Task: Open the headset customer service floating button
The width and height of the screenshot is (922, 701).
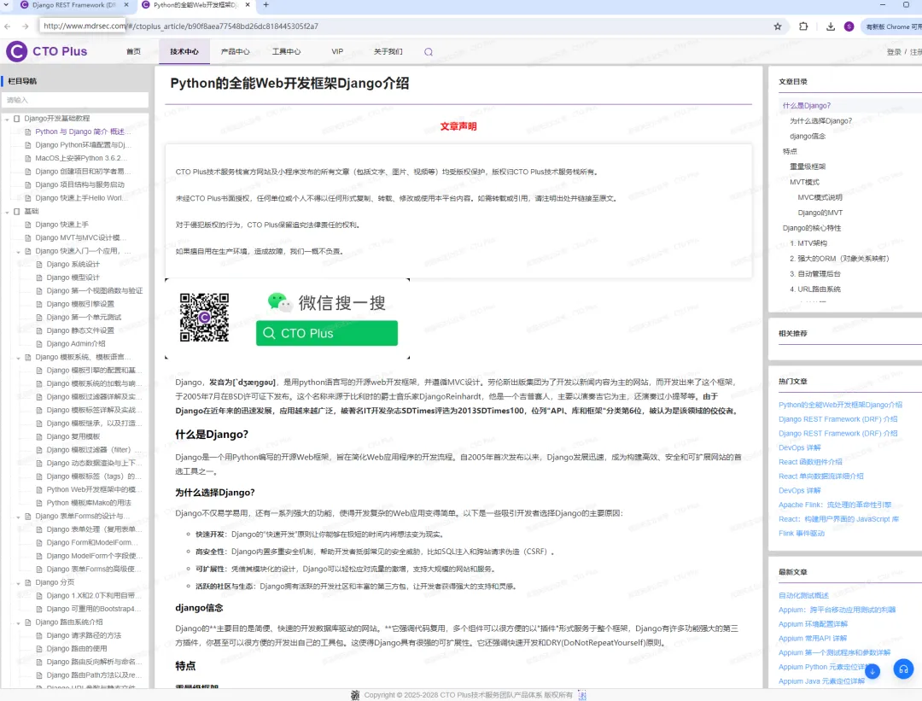Action: [904, 669]
